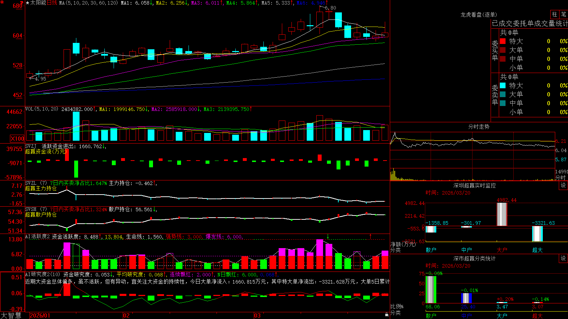
Task: Open 设 settings for 深市超赢分类统计
Action: click(x=563, y=258)
